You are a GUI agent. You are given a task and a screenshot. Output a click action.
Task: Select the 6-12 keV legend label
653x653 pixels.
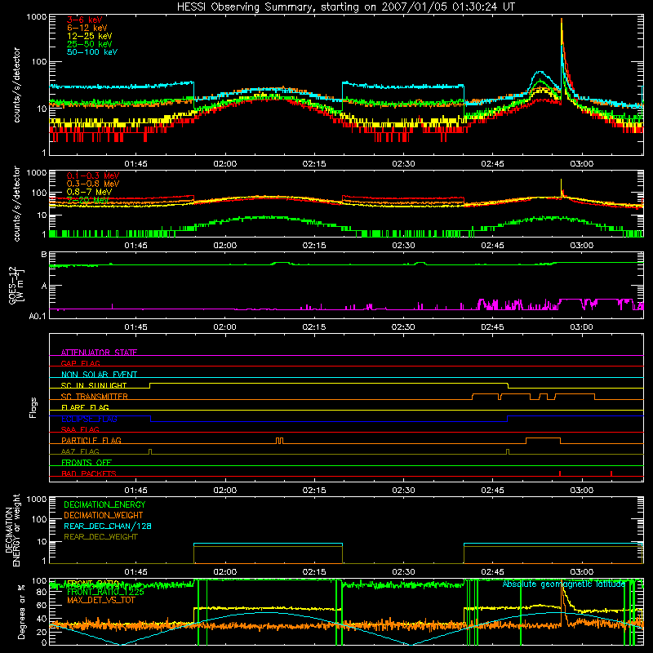click(x=87, y=28)
